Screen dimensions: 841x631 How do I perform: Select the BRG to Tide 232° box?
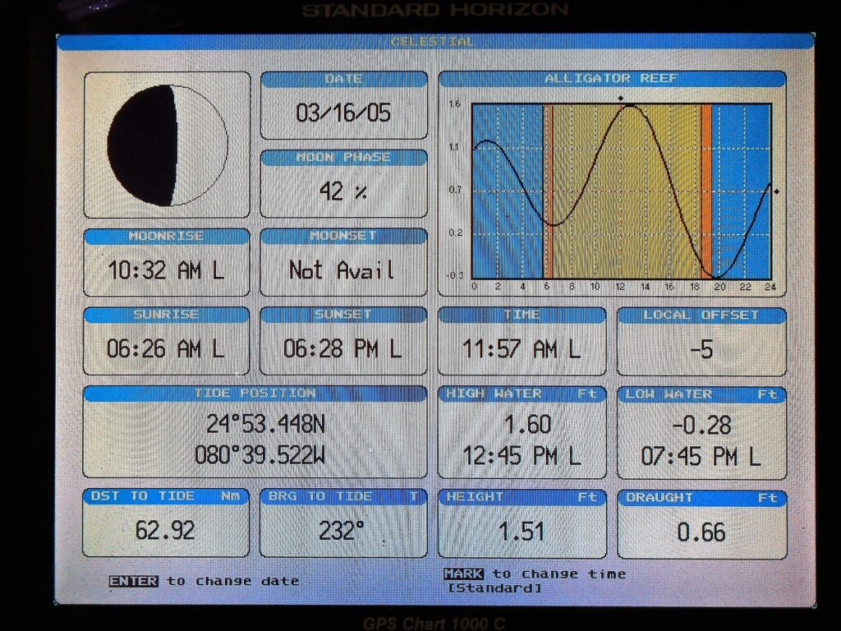pos(343,530)
